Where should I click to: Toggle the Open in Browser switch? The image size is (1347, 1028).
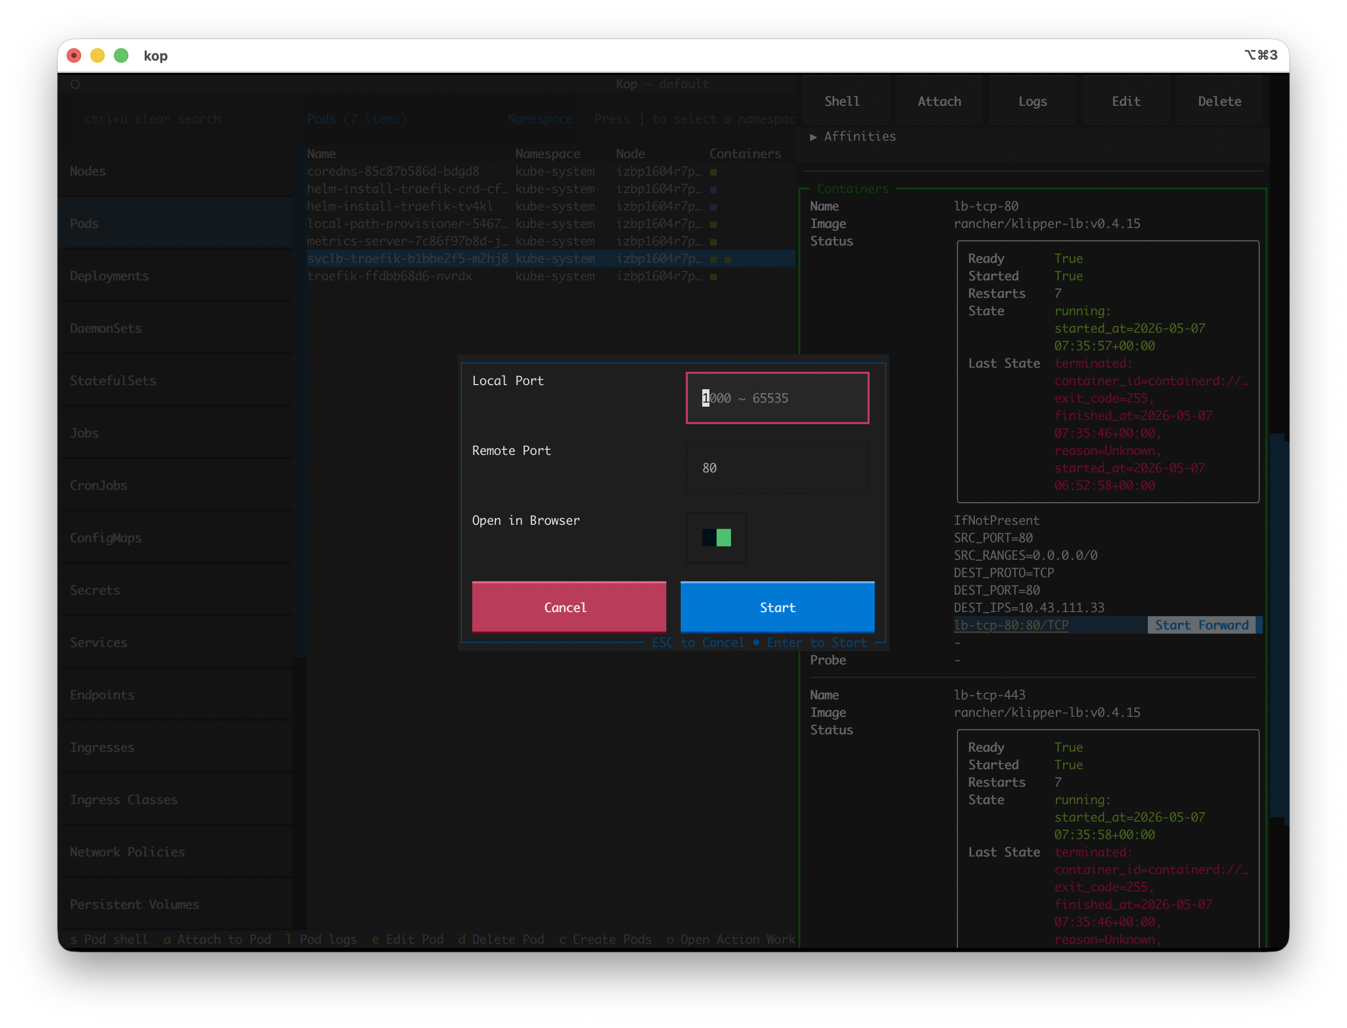pos(716,537)
